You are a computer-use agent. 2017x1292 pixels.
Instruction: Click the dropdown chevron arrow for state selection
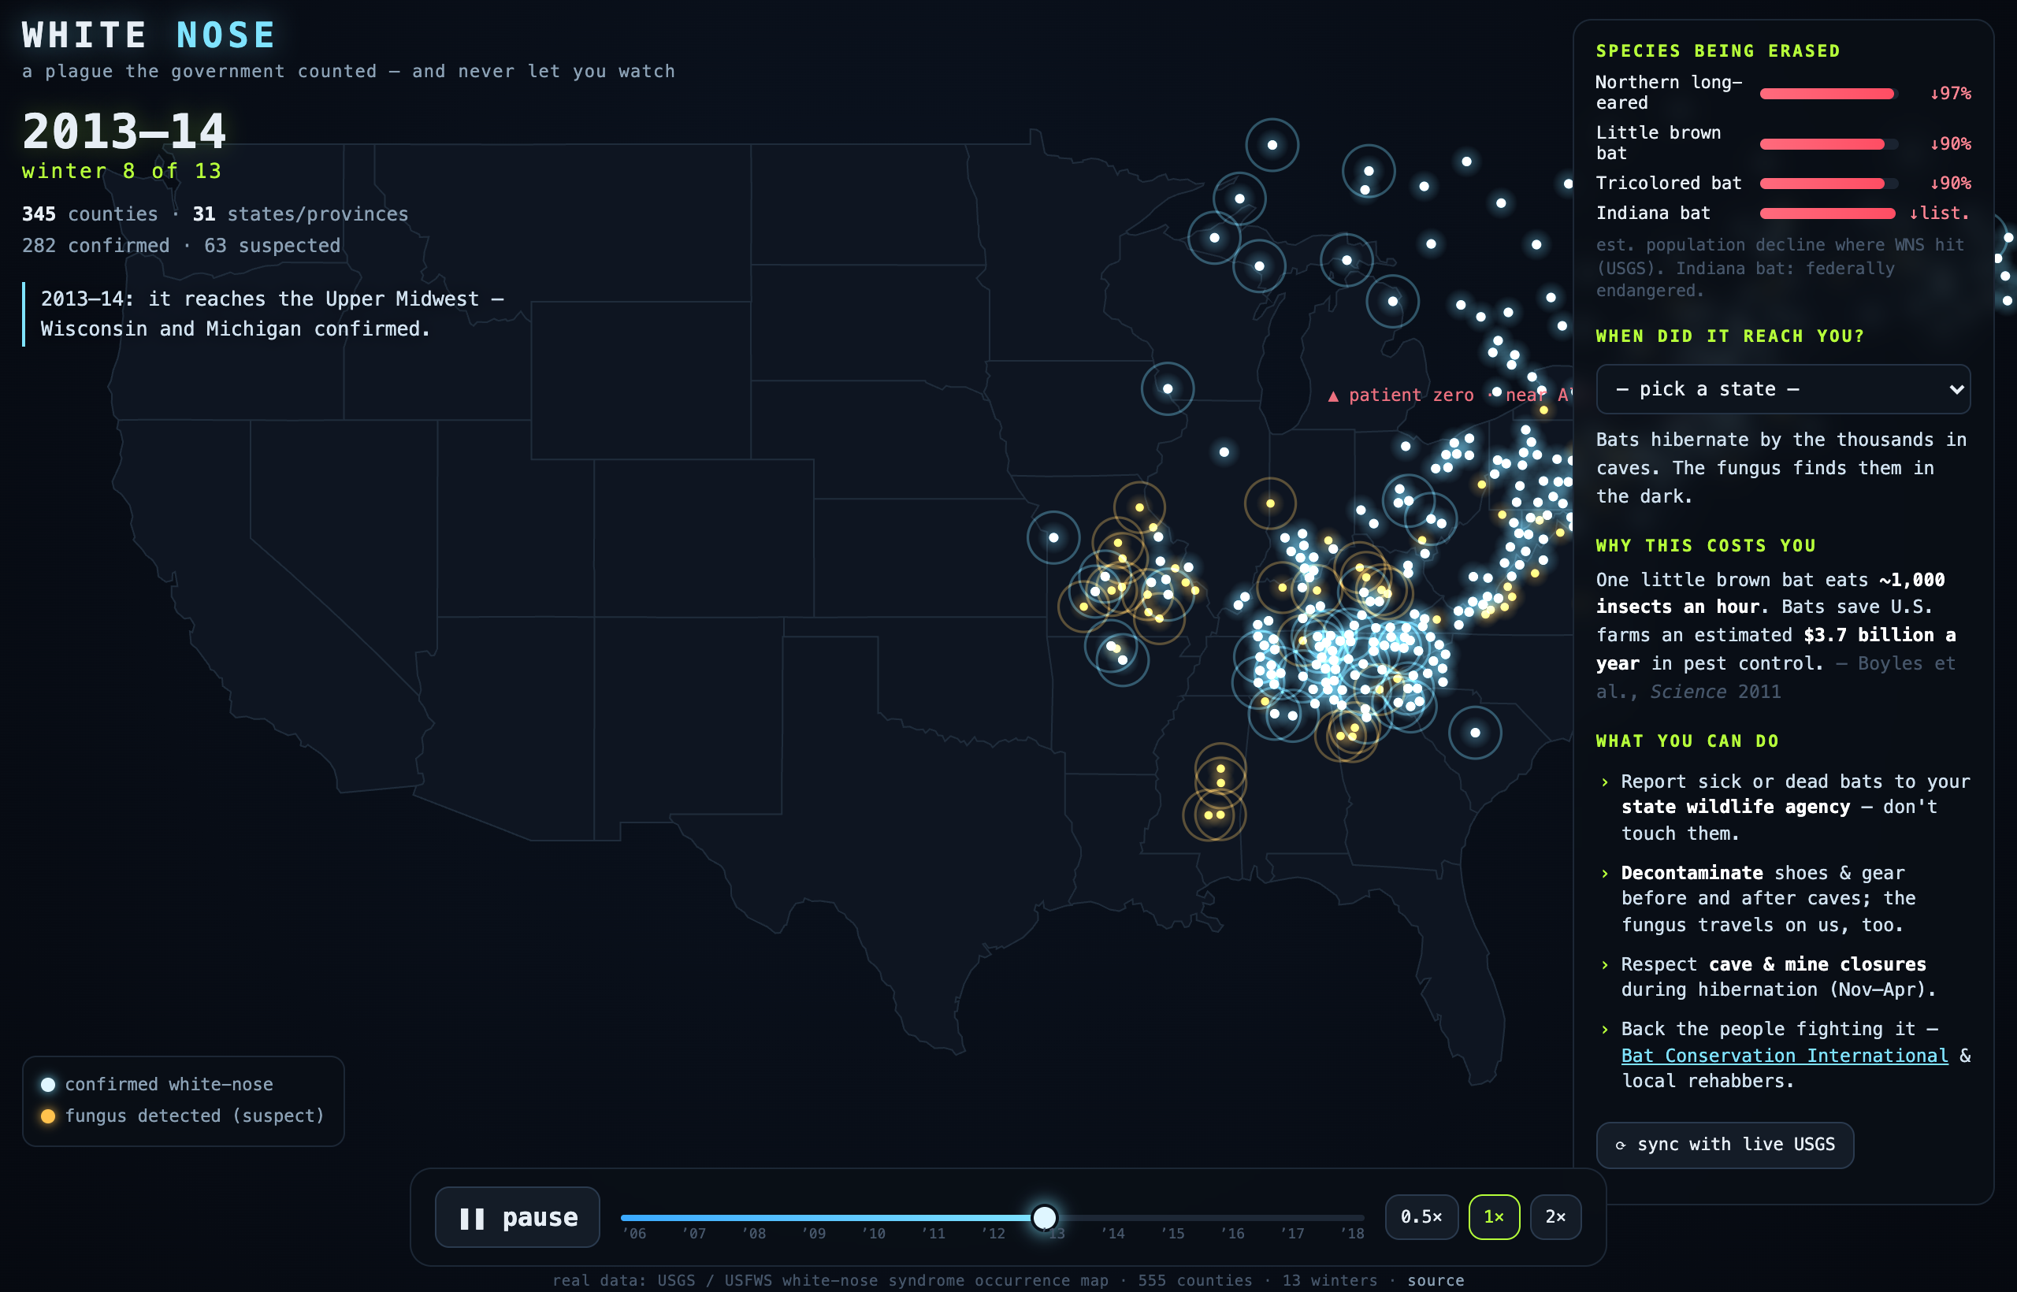tap(1956, 389)
